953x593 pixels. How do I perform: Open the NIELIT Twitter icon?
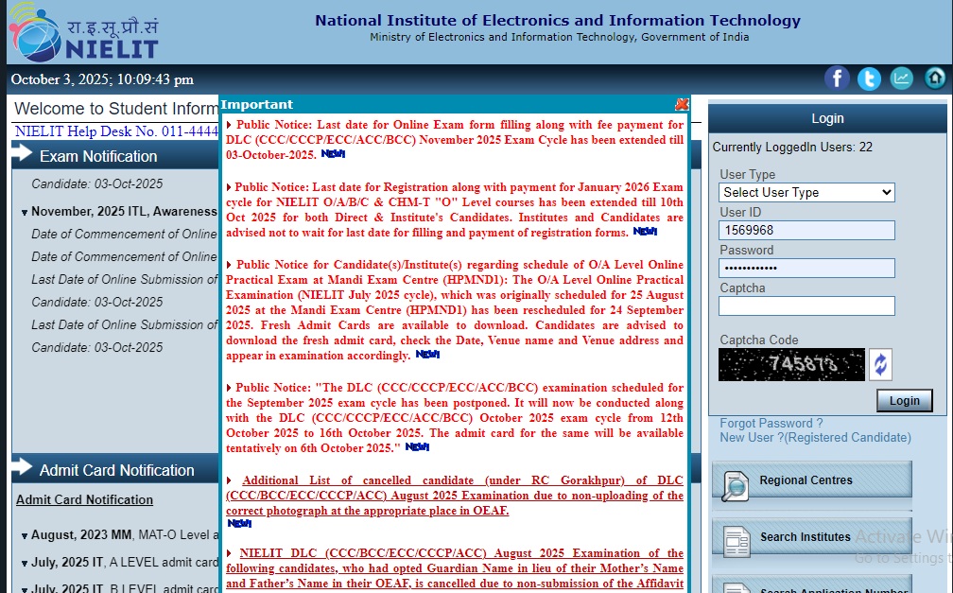(x=869, y=78)
